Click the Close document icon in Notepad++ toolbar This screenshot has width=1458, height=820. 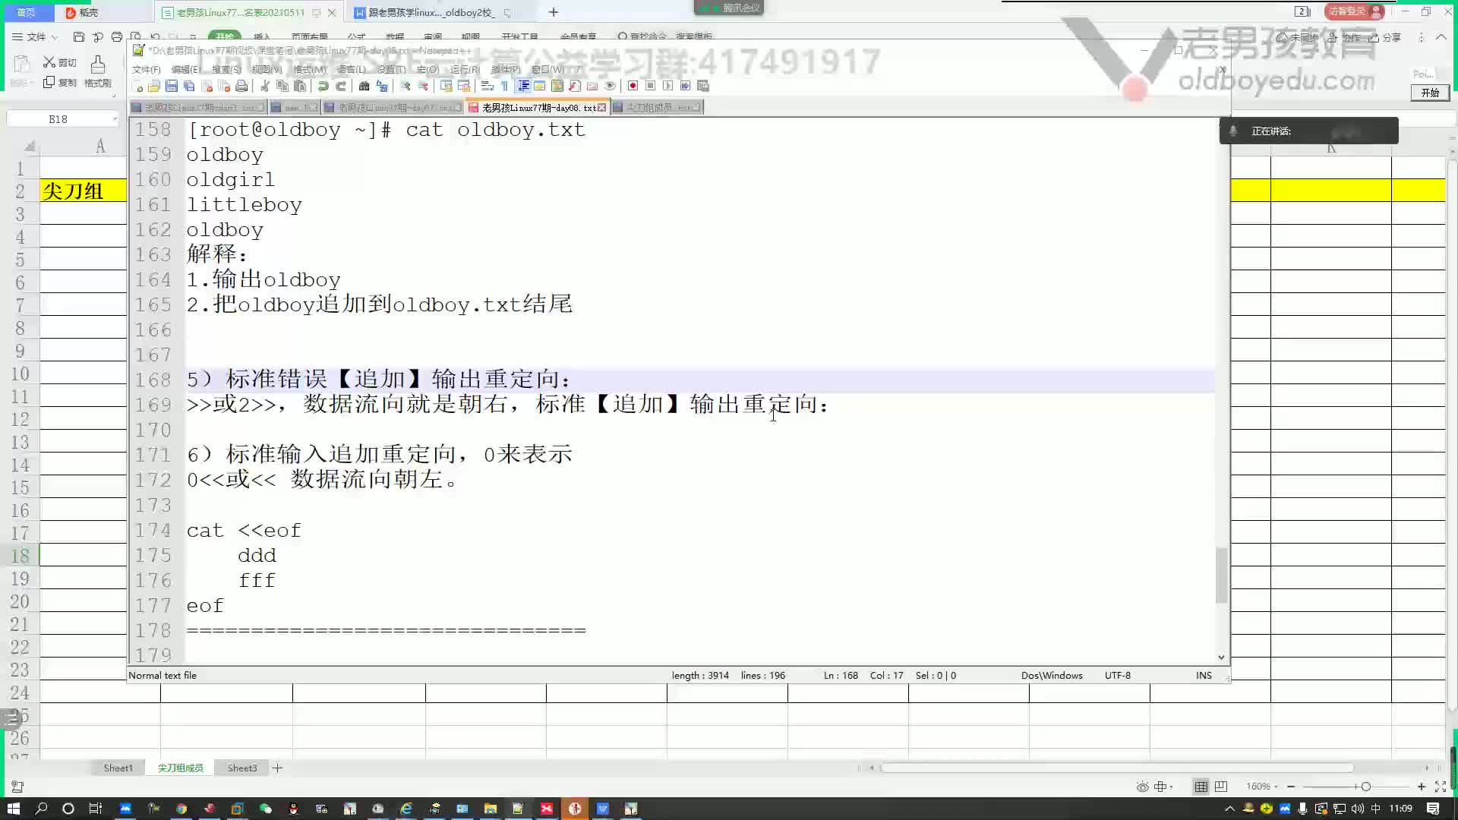tap(207, 86)
